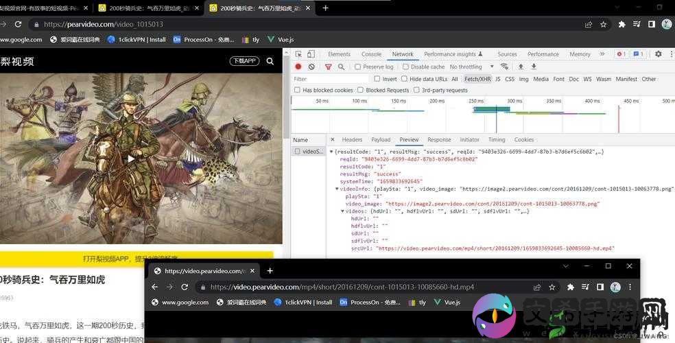Open media control icon in main window
675x343 pixels.
point(637,25)
